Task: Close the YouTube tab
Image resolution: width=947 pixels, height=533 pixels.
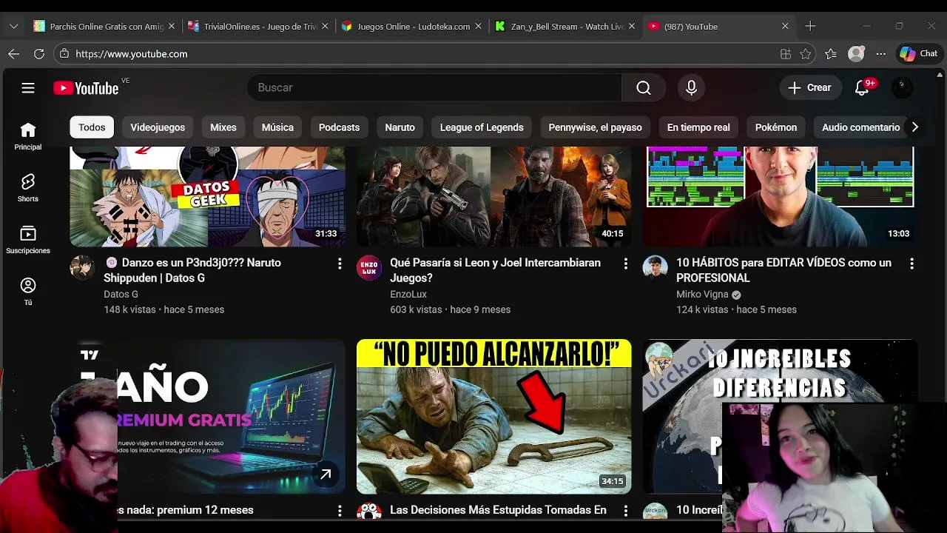Action: (785, 26)
